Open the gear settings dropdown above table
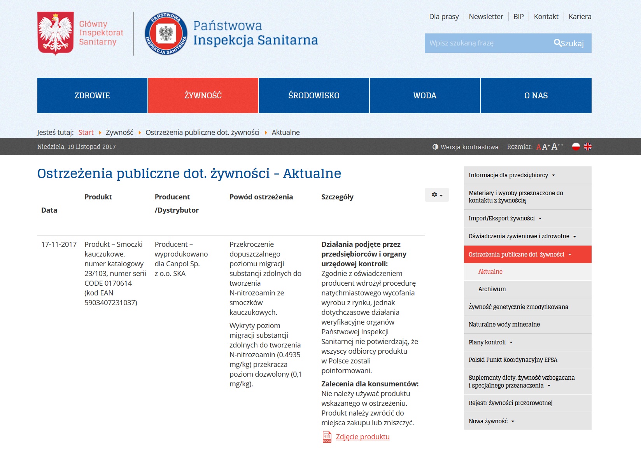The height and width of the screenshot is (454, 641). point(437,195)
